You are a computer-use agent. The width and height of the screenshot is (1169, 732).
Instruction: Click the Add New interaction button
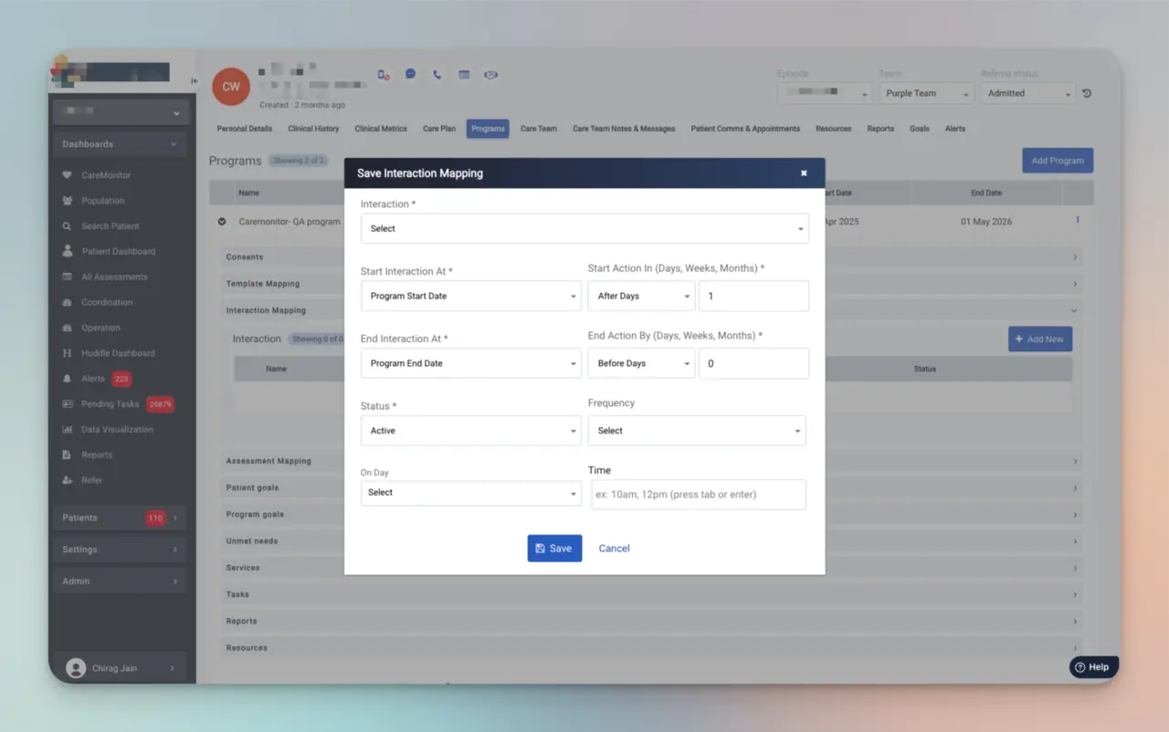pos(1040,340)
